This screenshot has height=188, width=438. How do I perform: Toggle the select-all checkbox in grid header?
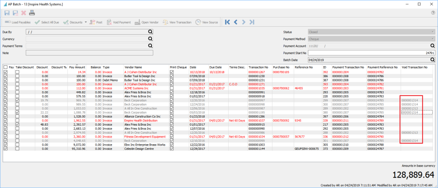(5, 67)
